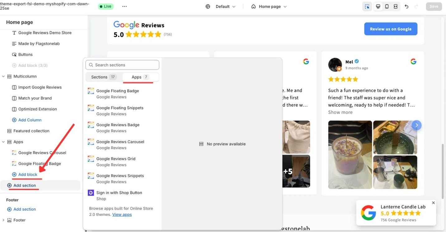Select Google Reviews Grid from apps list

coord(122,161)
